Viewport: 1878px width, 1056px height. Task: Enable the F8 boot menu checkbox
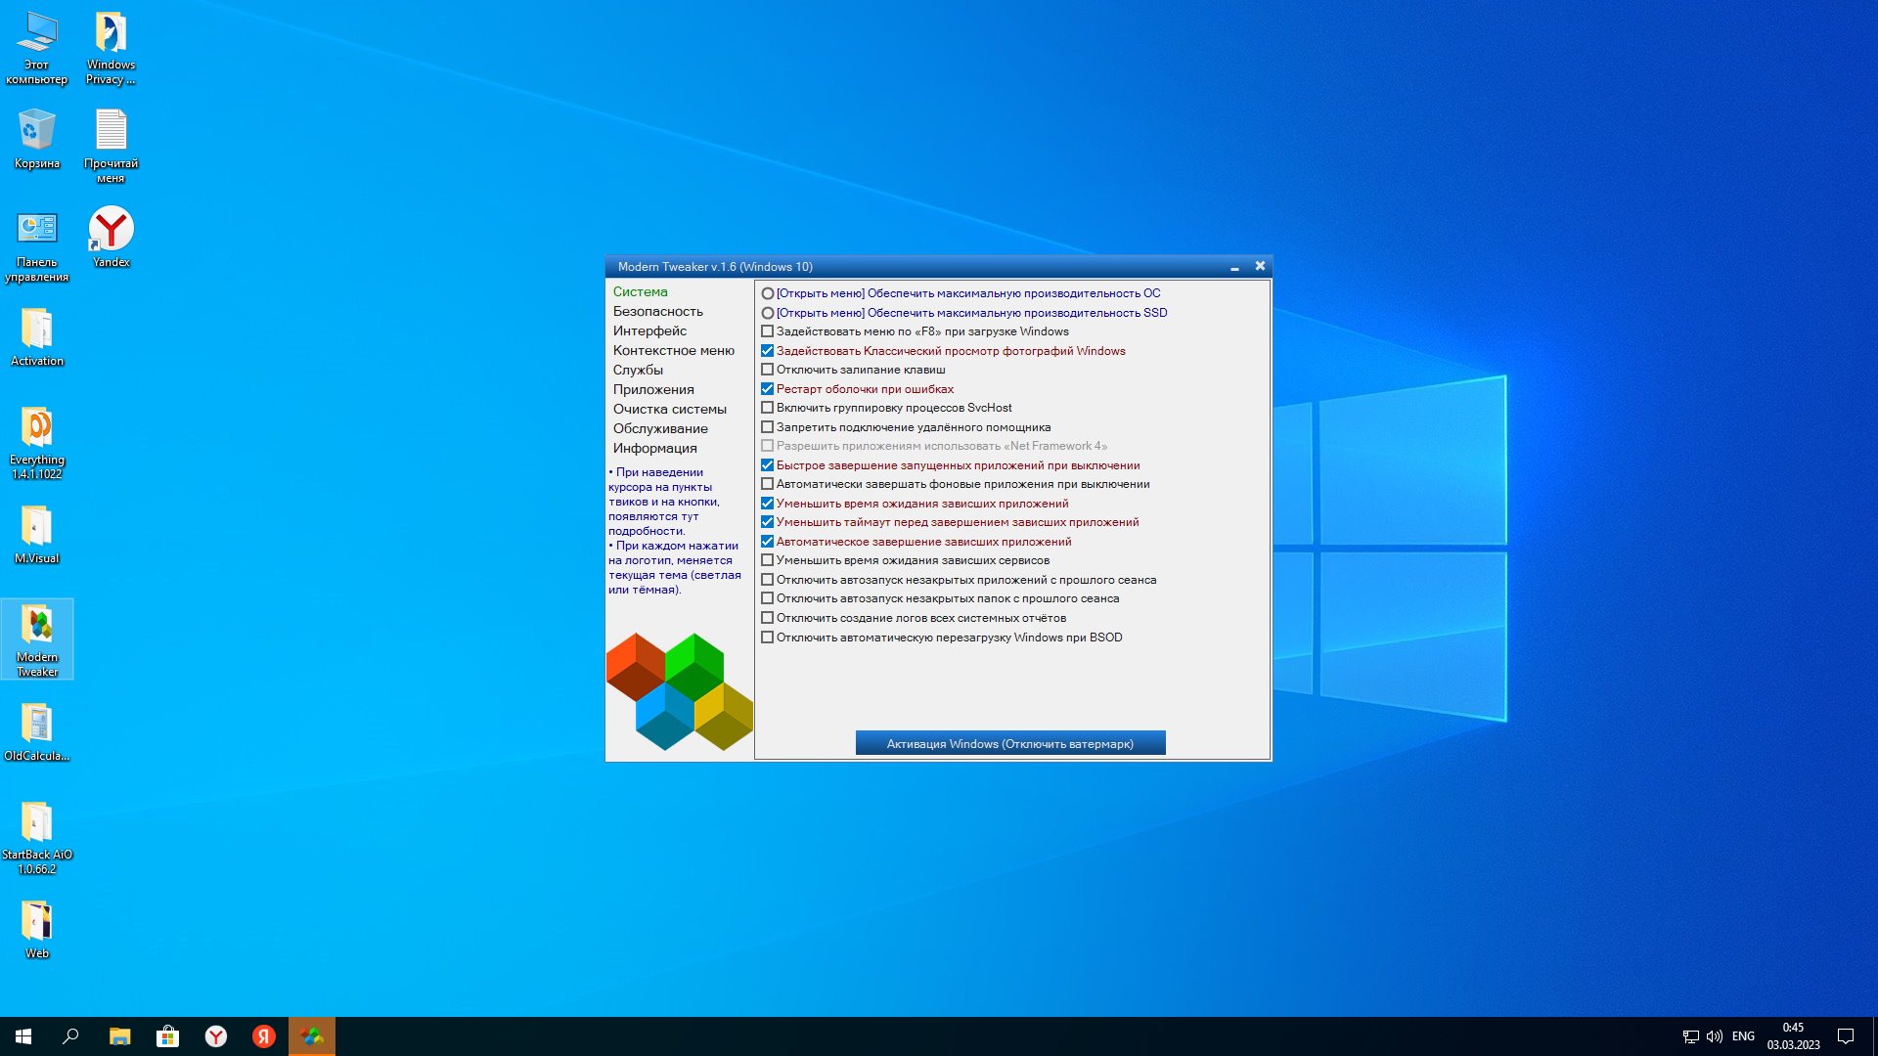pyautogui.click(x=768, y=331)
